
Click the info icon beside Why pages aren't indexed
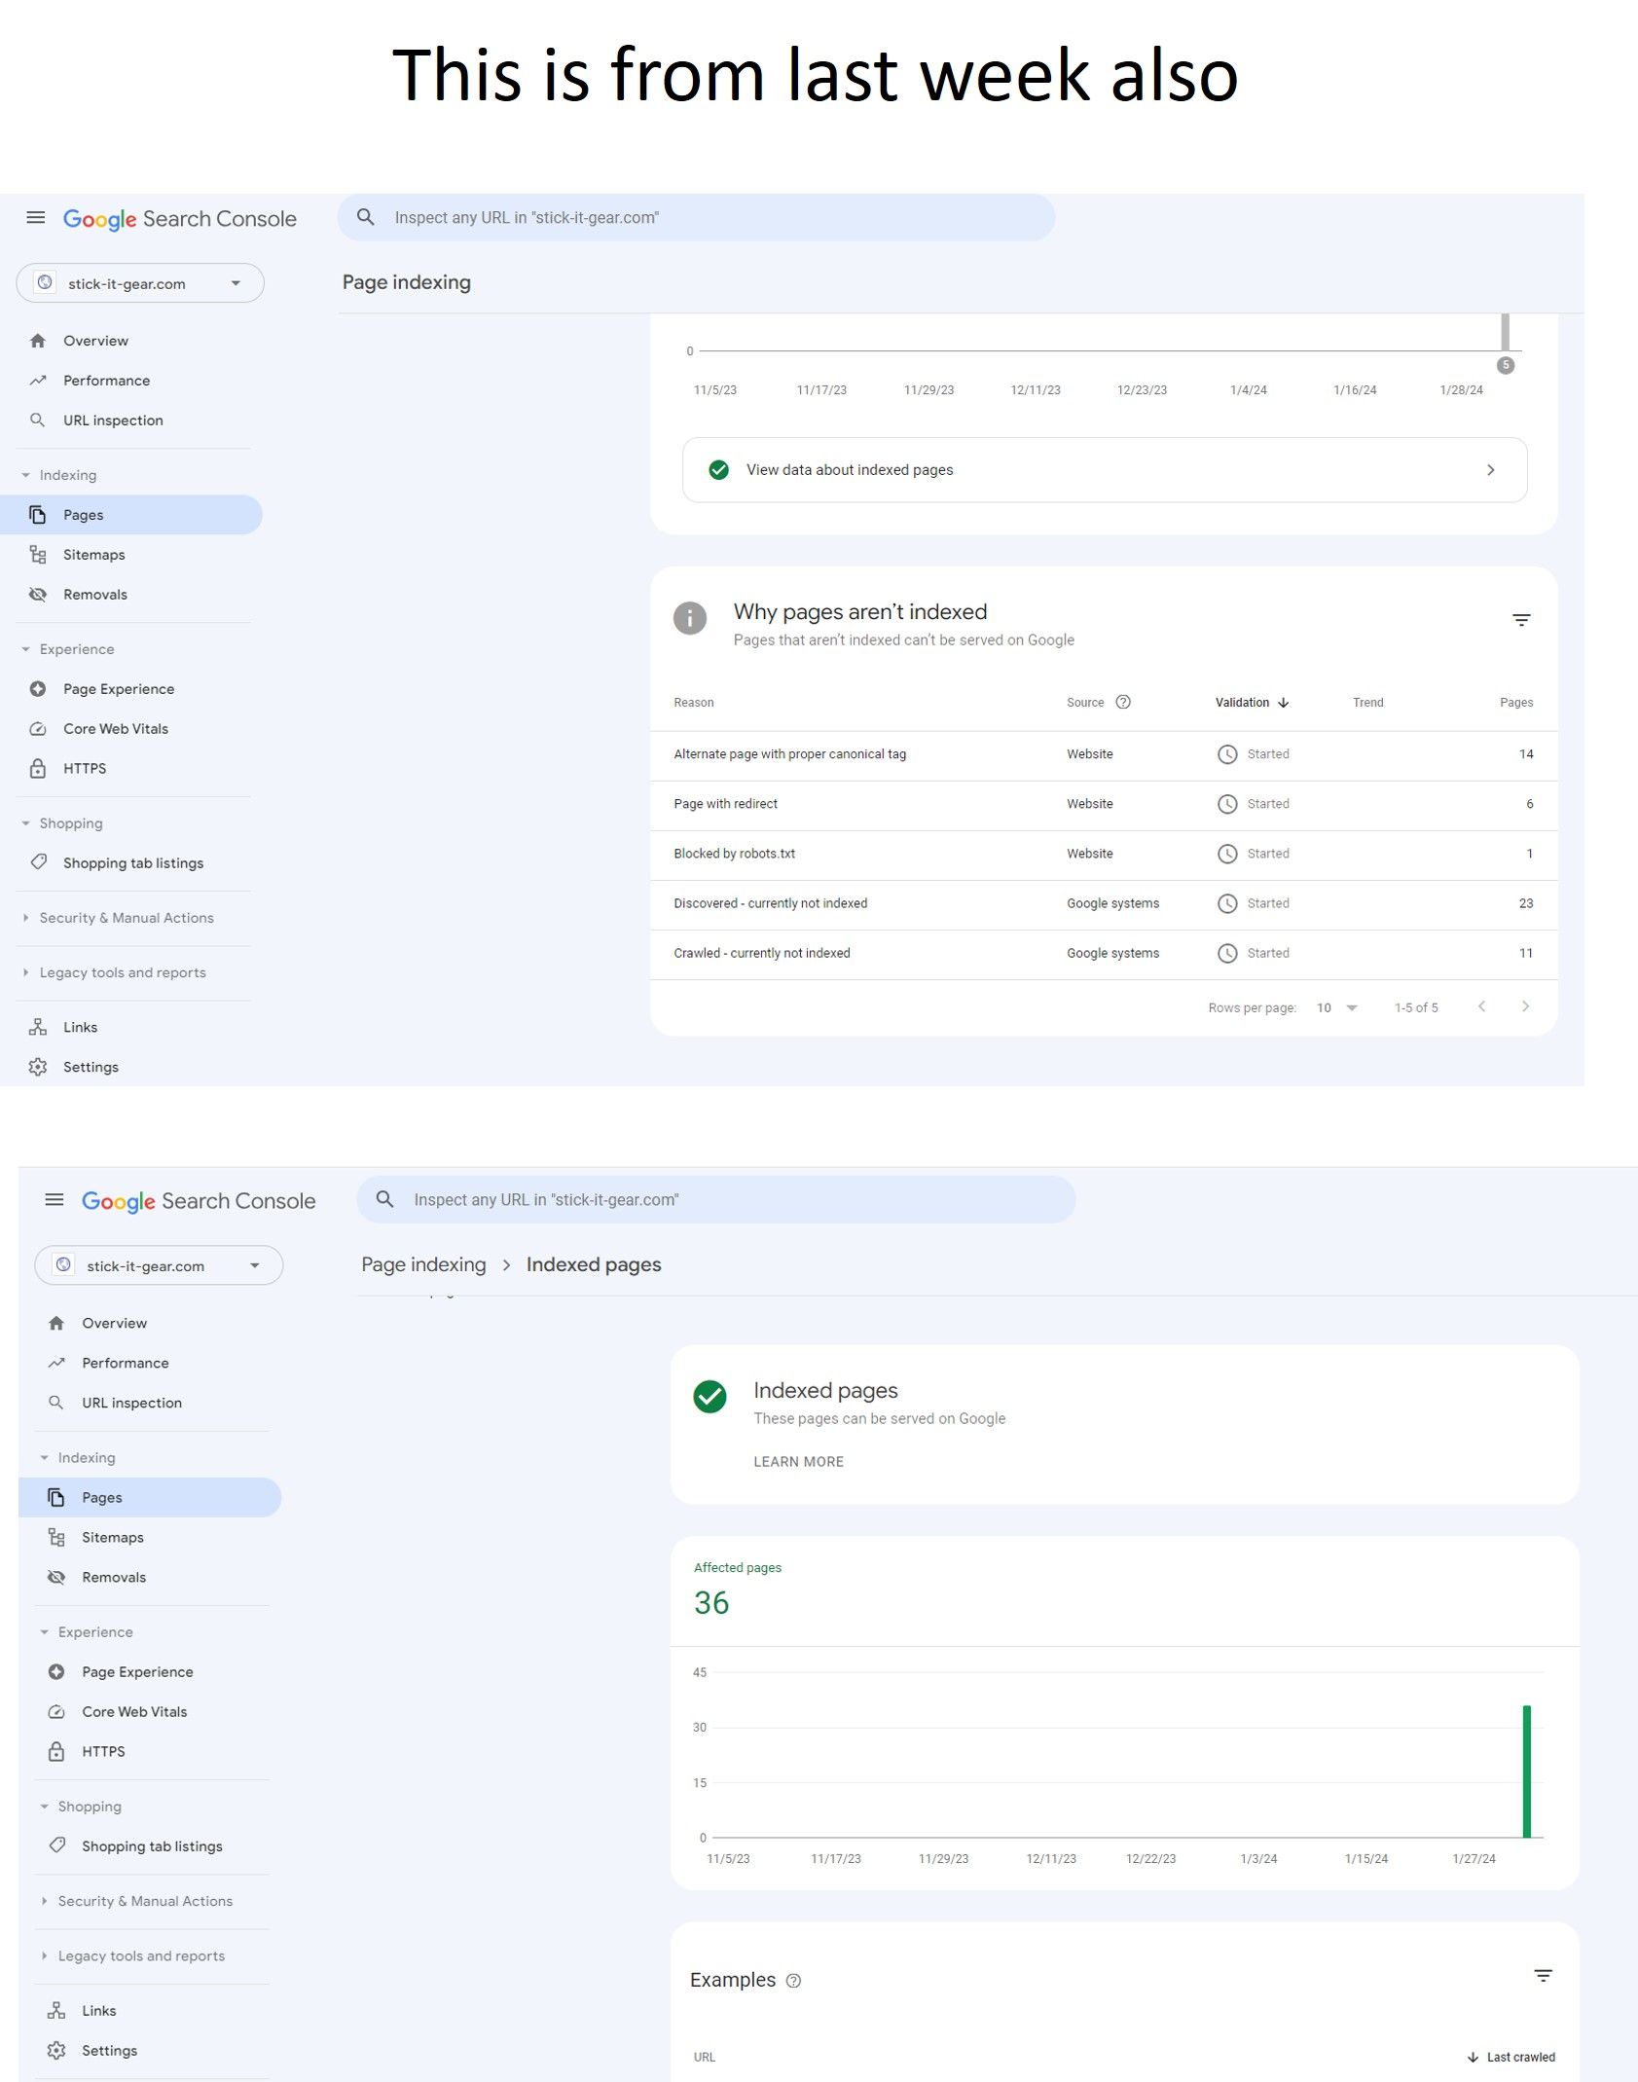pyautogui.click(x=689, y=617)
